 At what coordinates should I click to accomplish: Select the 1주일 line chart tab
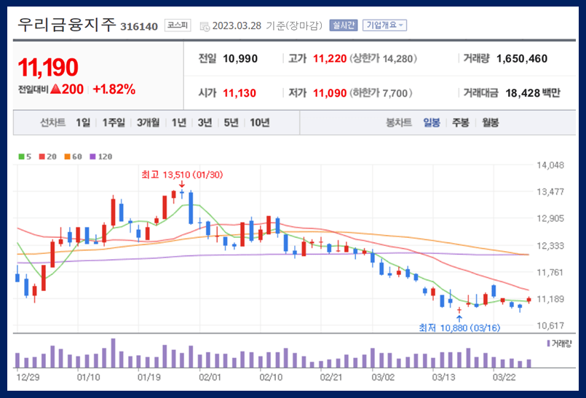114,122
